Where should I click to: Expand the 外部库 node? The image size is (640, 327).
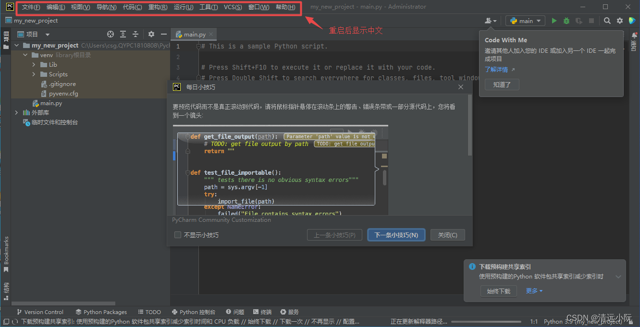17,112
